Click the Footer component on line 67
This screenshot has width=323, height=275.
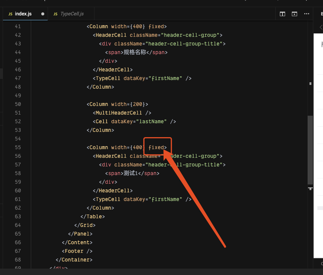[x=74, y=251]
